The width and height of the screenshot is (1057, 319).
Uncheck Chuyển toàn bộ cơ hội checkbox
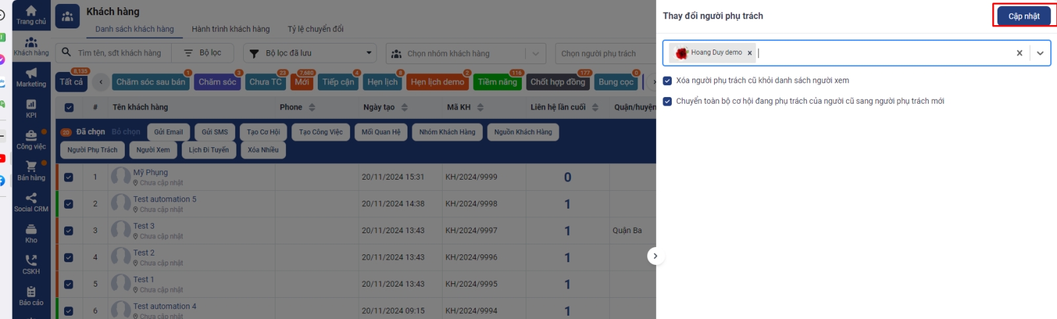667,101
